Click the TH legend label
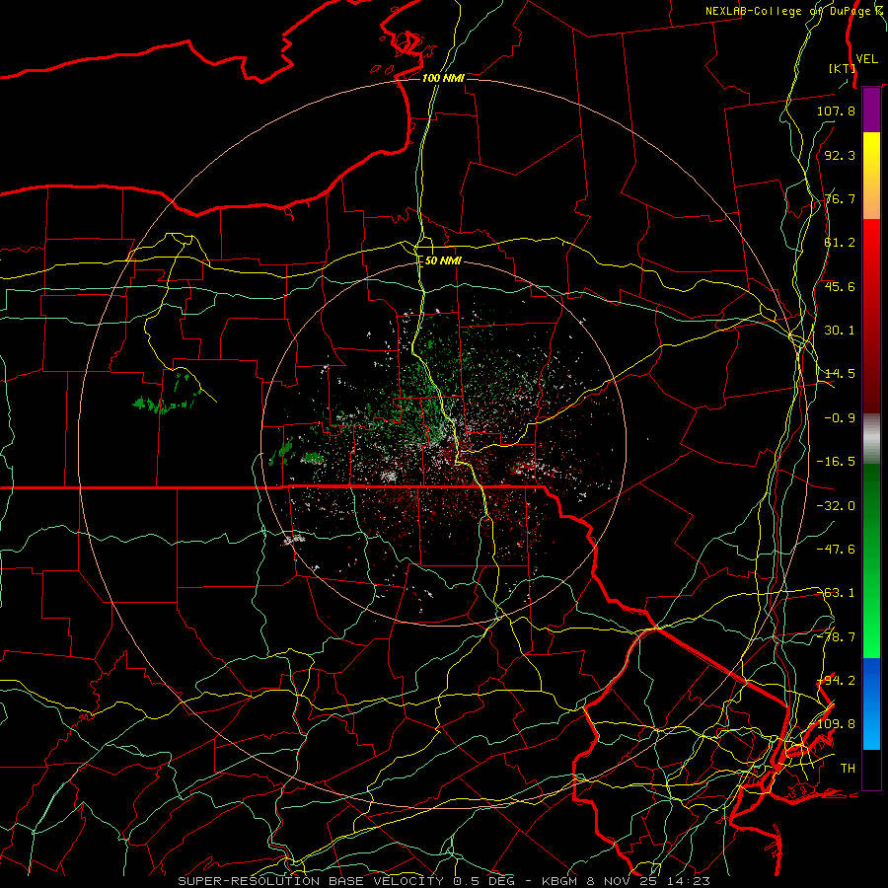This screenshot has height=888, width=888. pos(848,769)
